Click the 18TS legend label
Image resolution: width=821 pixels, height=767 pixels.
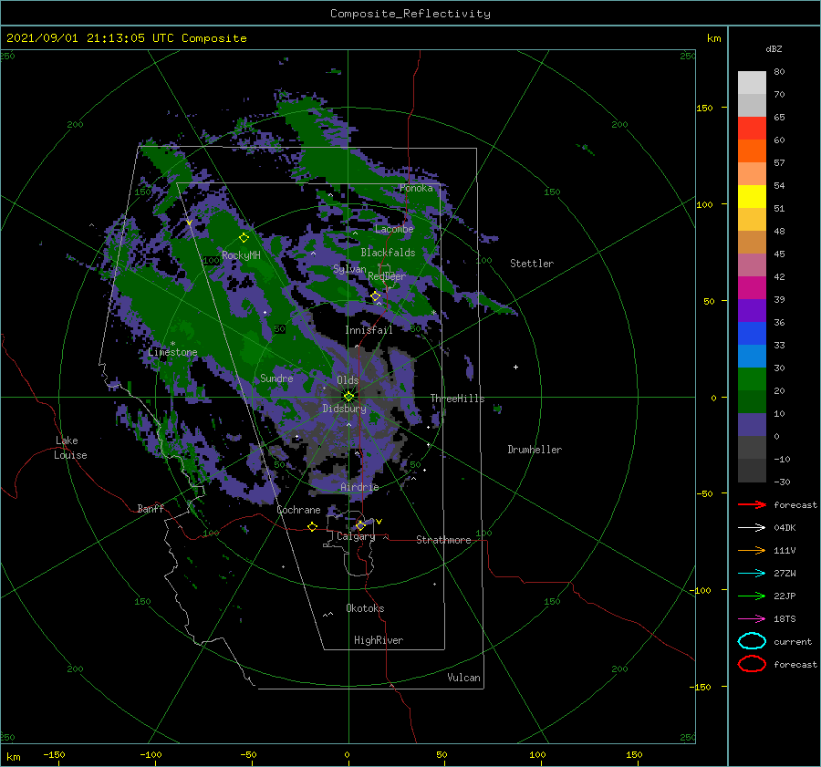coord(785,619)
